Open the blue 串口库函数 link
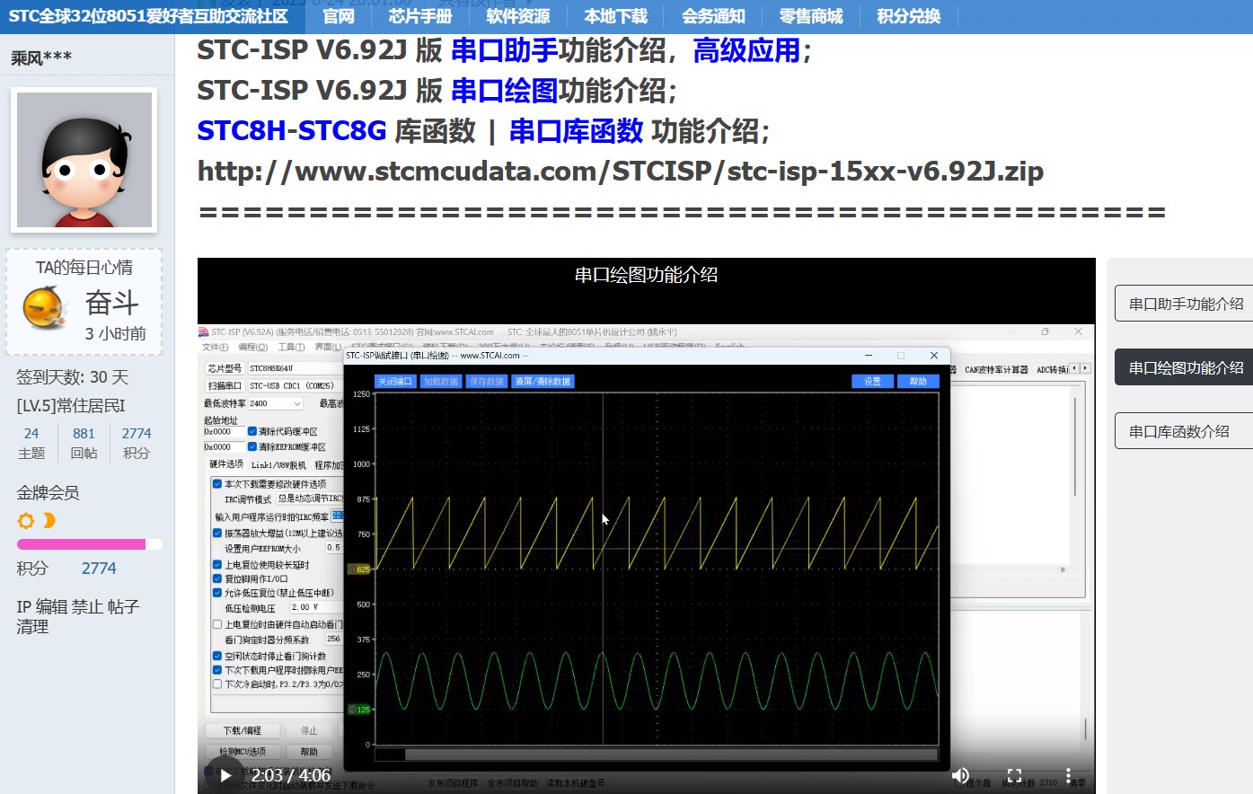Viewport: 1253px width, 794px height. click(x=577, y=131)
